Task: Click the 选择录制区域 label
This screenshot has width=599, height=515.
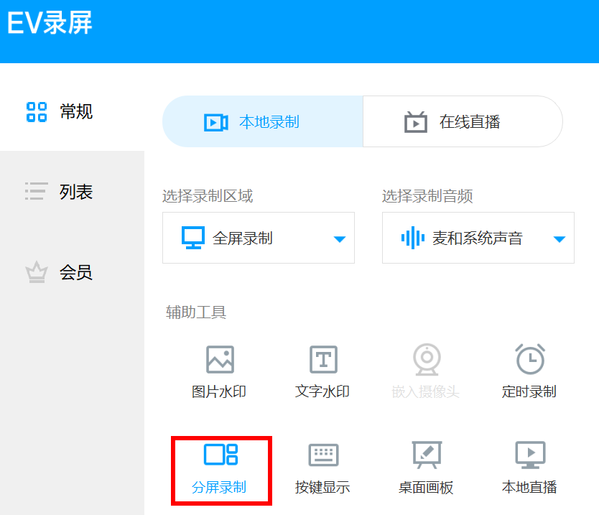Action: (x=208, y=196)
